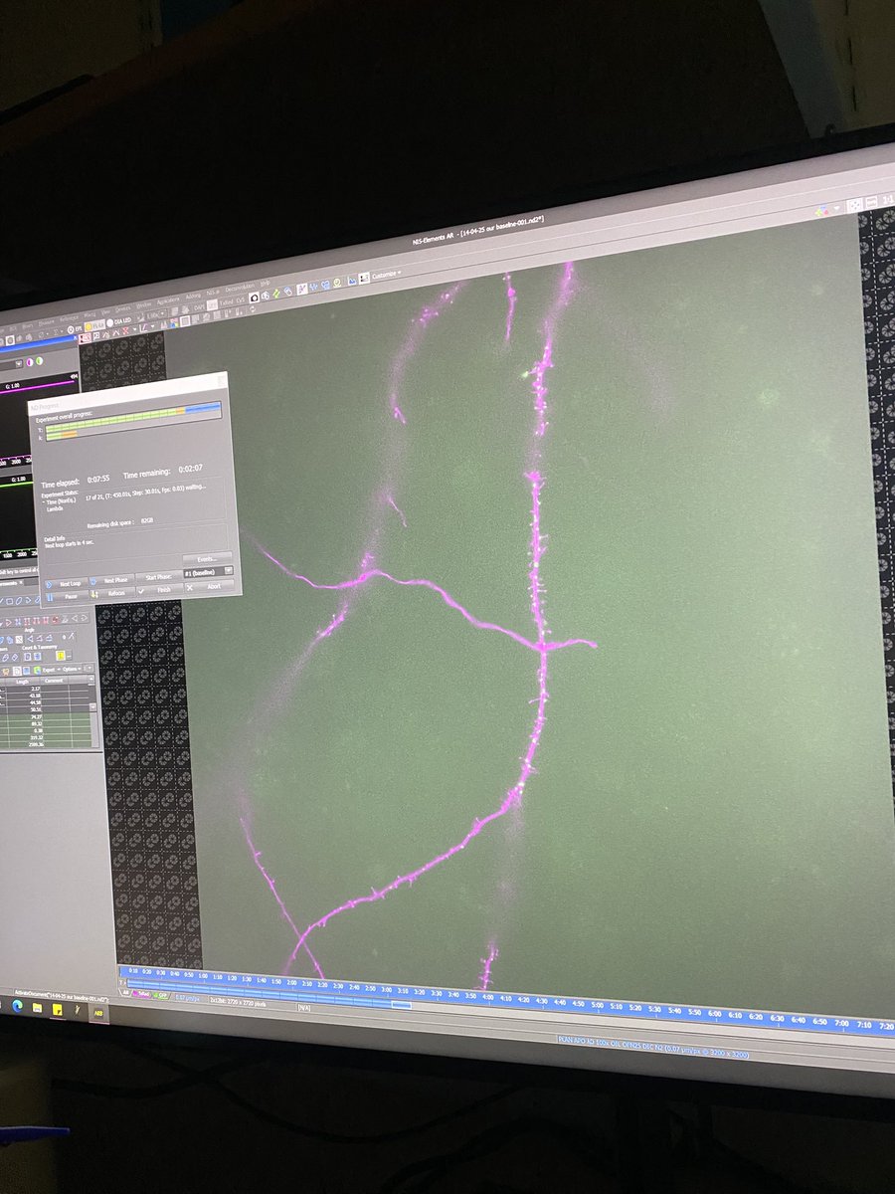Toggle the EPI illumination button
This screenshot has height=1194, width=895.
[x=75, y=328]
